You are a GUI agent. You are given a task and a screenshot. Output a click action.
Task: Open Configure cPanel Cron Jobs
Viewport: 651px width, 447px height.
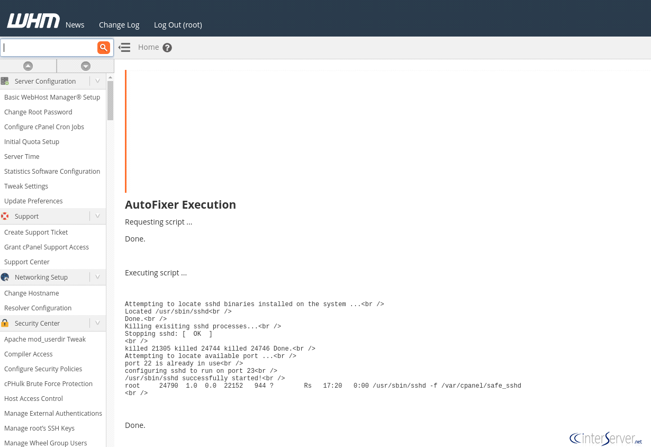44,127
